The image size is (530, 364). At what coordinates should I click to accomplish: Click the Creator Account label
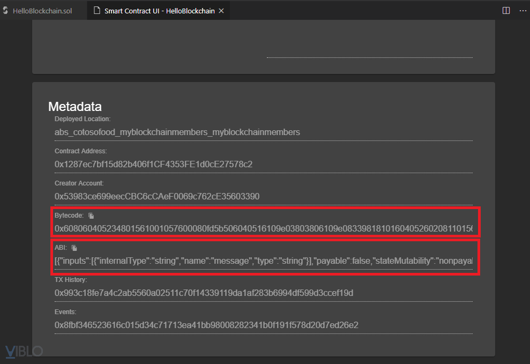[x=79, y=183]
